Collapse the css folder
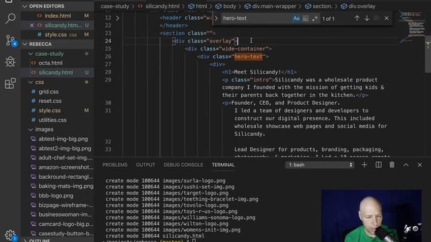This screenshot has width=431, height=242. coord(31,82)
